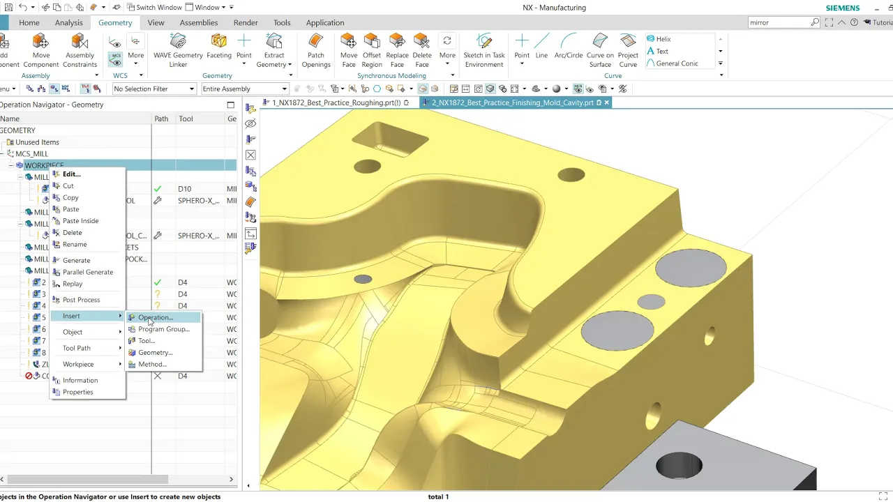This screenshot has height=502, width=893.
Task: Open Sketch in Task Environment
Action: point(483,50)
